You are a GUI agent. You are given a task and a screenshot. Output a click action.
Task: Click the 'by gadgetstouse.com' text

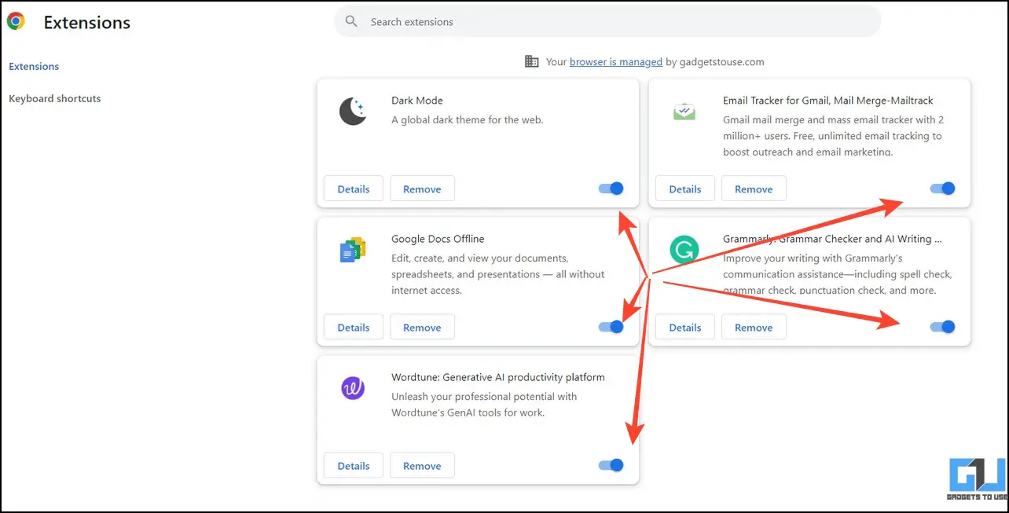point(715,62)
